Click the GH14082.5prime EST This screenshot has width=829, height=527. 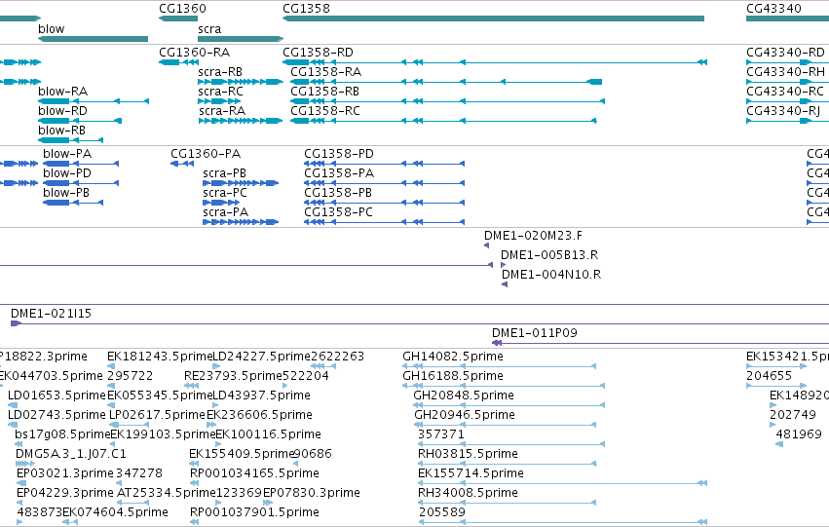pyautogui.click(x=499, y=366)
